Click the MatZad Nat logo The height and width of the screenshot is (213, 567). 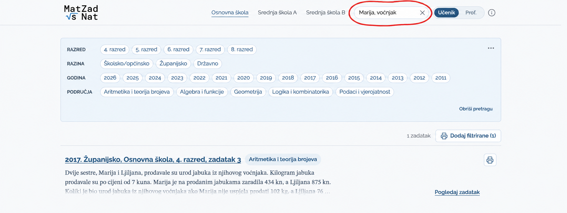click(81, 13)
